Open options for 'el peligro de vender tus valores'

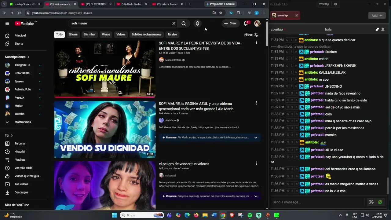[256, 163]
